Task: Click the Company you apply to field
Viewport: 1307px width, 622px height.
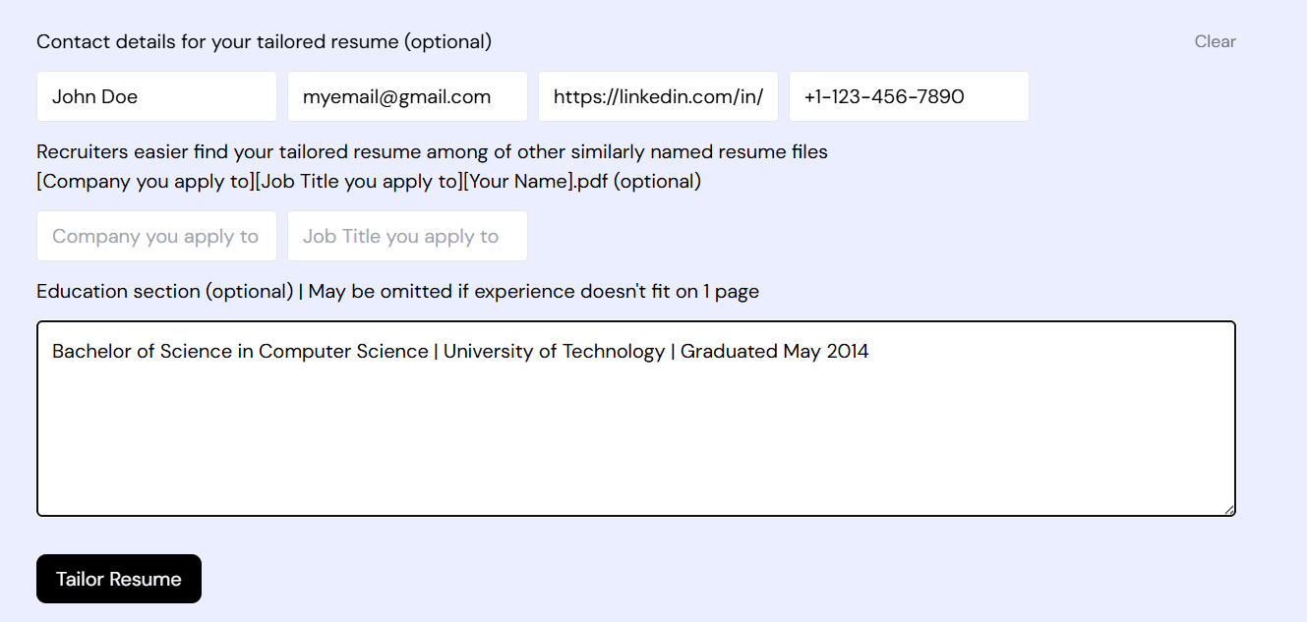Action: click(x=156, y=236)
